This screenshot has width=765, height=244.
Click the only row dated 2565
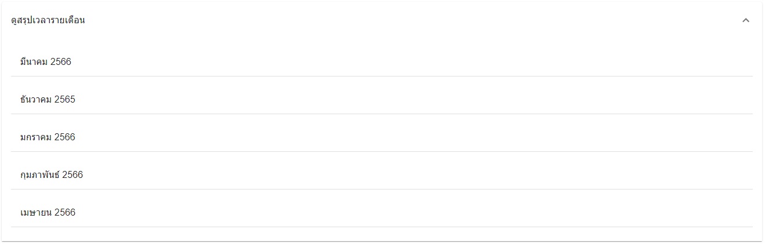[381, 99]
